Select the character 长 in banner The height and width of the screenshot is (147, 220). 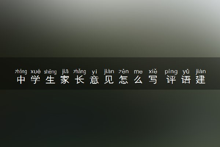tap(80, 80)
